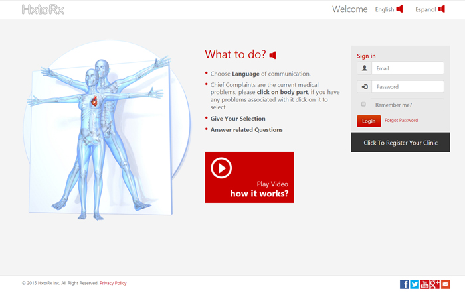Play Espanol audio via speaker icon
Screen dimensions: 465x295
(442, 9)
